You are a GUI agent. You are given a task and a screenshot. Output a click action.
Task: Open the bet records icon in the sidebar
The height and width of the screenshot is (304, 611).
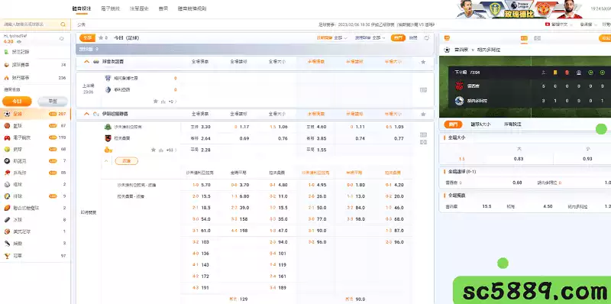point(6,52)
